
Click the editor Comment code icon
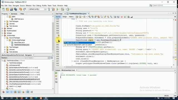pos(128,17)
